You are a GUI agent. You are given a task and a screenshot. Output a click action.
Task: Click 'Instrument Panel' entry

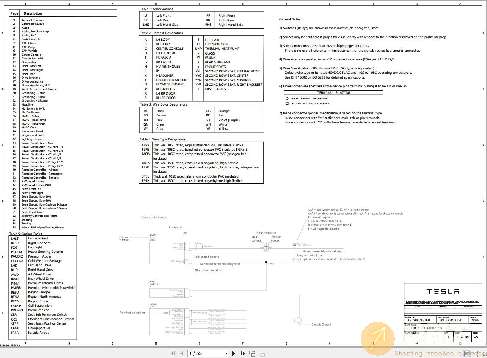32,131
